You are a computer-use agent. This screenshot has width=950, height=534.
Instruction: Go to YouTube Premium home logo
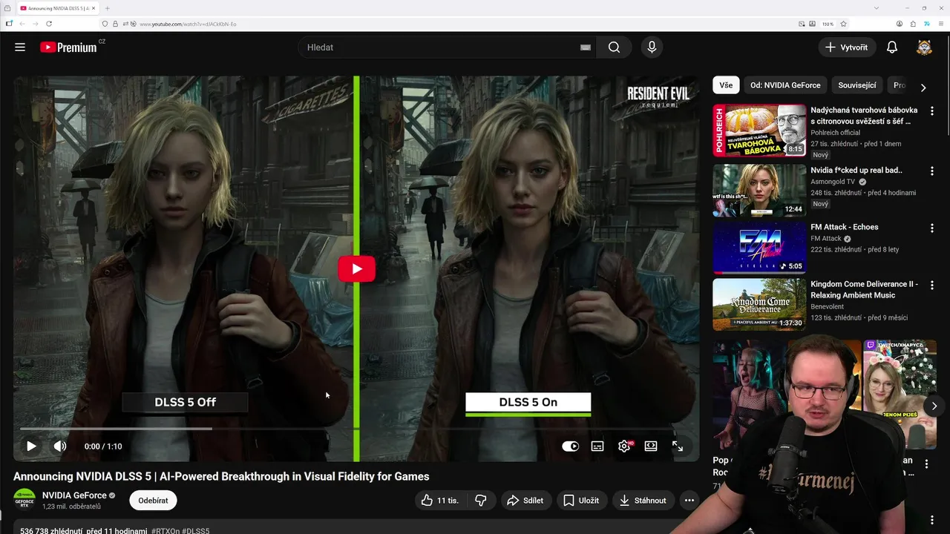68,47
